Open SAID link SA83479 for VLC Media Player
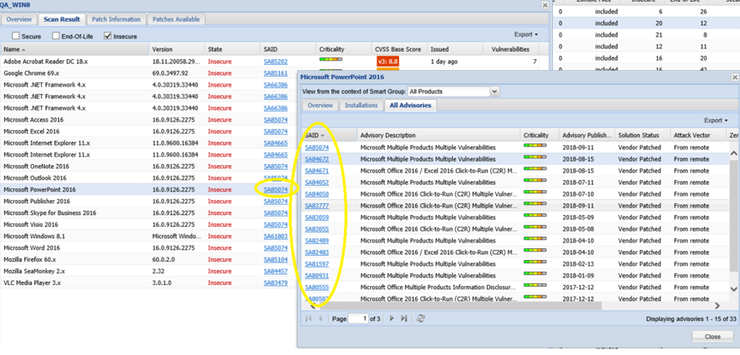740x355 pixels. pos(276,283)
